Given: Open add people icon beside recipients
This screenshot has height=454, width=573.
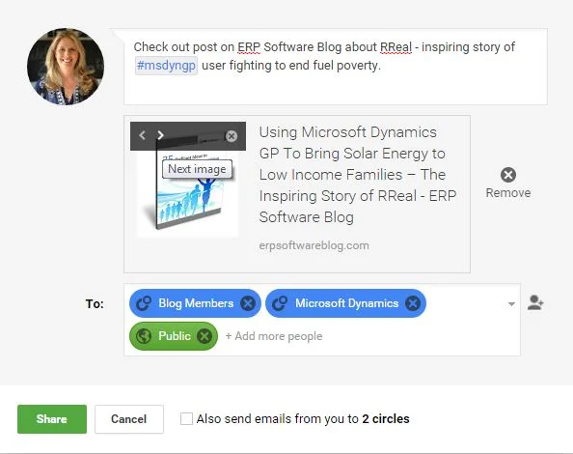Looking at the screenshot, I should tap(535, 303).
